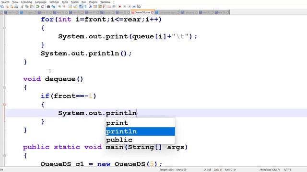The height and width of the screenshot is (172, 307).
Task: Click 'public static void main' line
Action: (x=106, y=147)
